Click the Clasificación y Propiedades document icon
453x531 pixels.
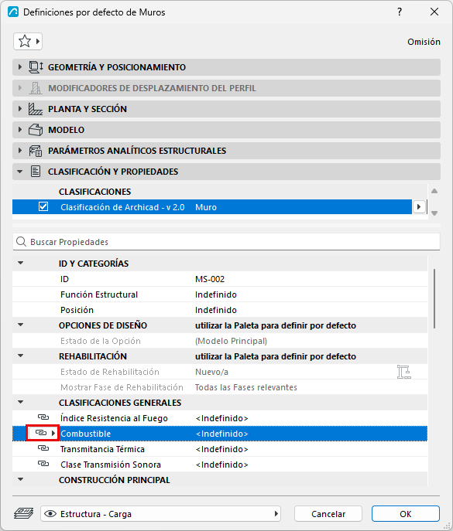[x=36, y=172]
